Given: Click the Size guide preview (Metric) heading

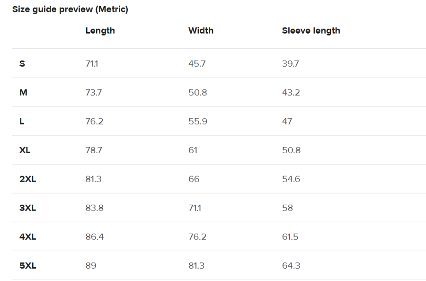Looking at the screenshot, I should [70, 9].
